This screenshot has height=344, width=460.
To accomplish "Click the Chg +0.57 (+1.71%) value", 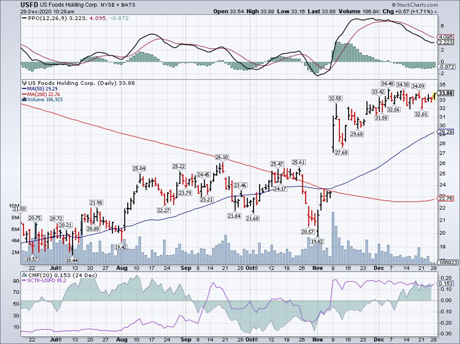I will 408,12.
